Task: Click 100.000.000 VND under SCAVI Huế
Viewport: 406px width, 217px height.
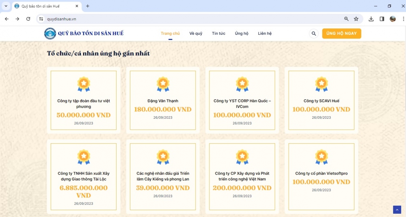Action: (321, 109)
